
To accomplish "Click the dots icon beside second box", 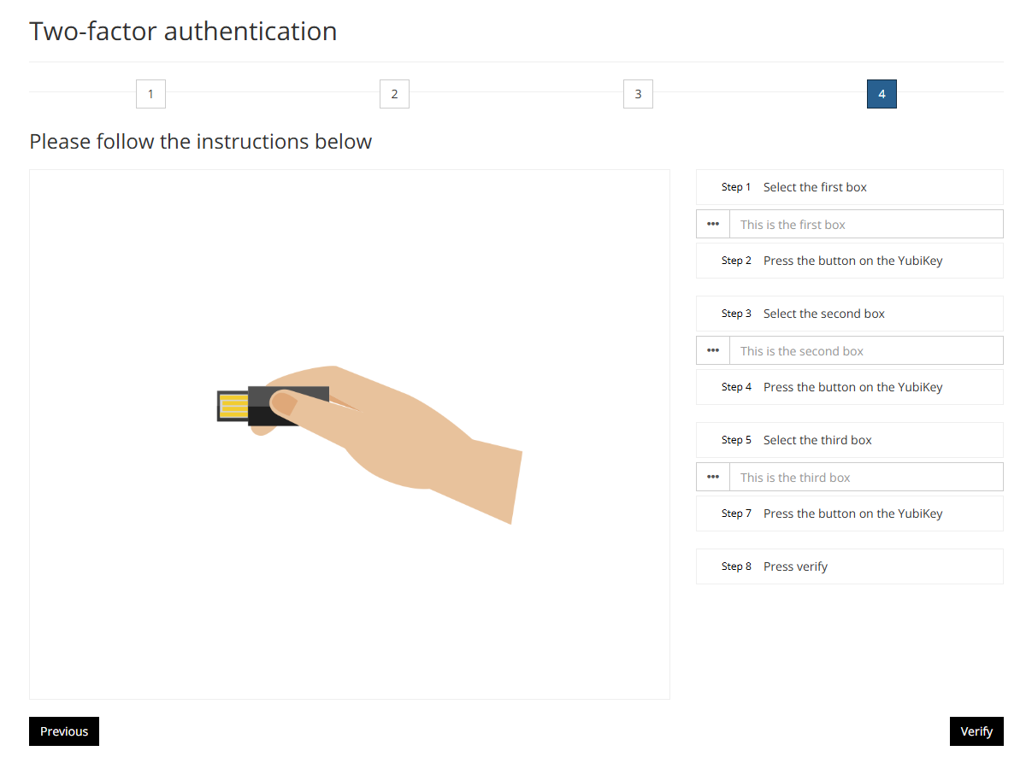I will pos(713,350).
